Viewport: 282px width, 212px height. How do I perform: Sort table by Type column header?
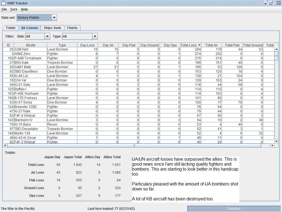tap(62, 45)
